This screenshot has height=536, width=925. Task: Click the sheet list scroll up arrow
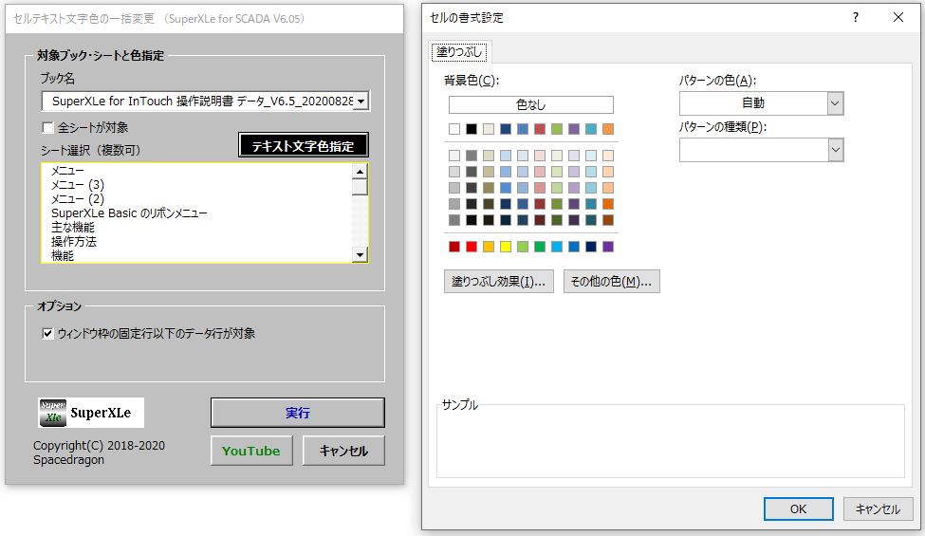pyautogui.click(x=360, y=172)
